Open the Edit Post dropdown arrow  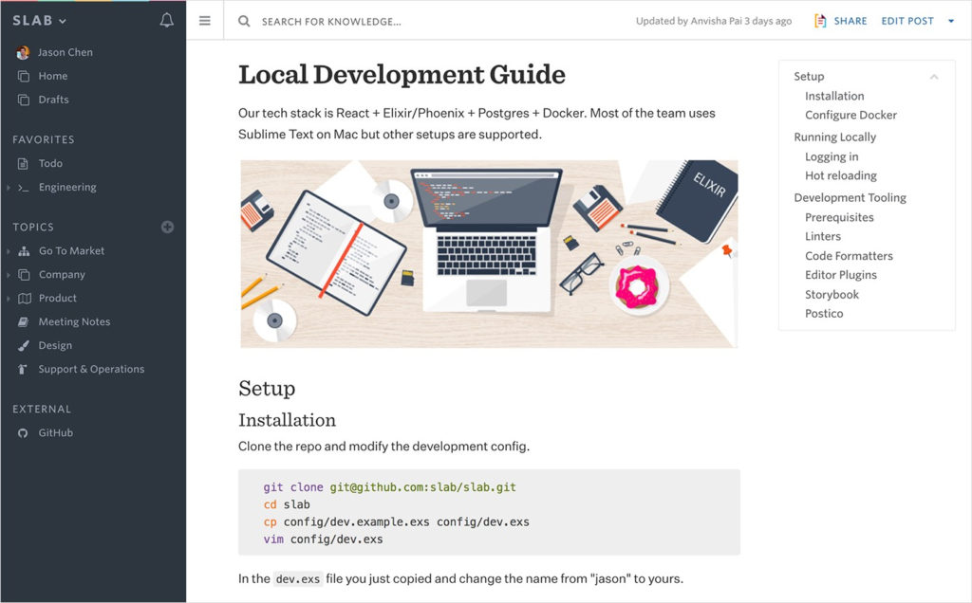click(x=951, y=21)
